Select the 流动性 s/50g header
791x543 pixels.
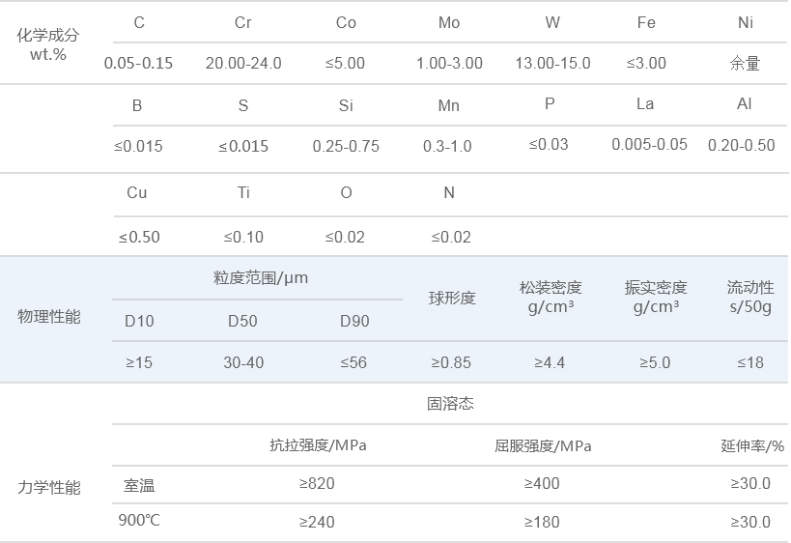(750, 298)
